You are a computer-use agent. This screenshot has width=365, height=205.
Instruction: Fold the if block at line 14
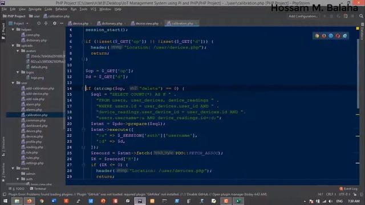83,88
